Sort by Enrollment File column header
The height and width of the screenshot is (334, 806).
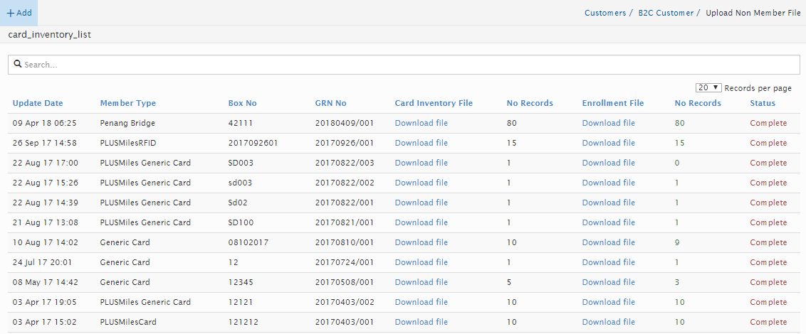pyautogui.click(x=612, y=103)
